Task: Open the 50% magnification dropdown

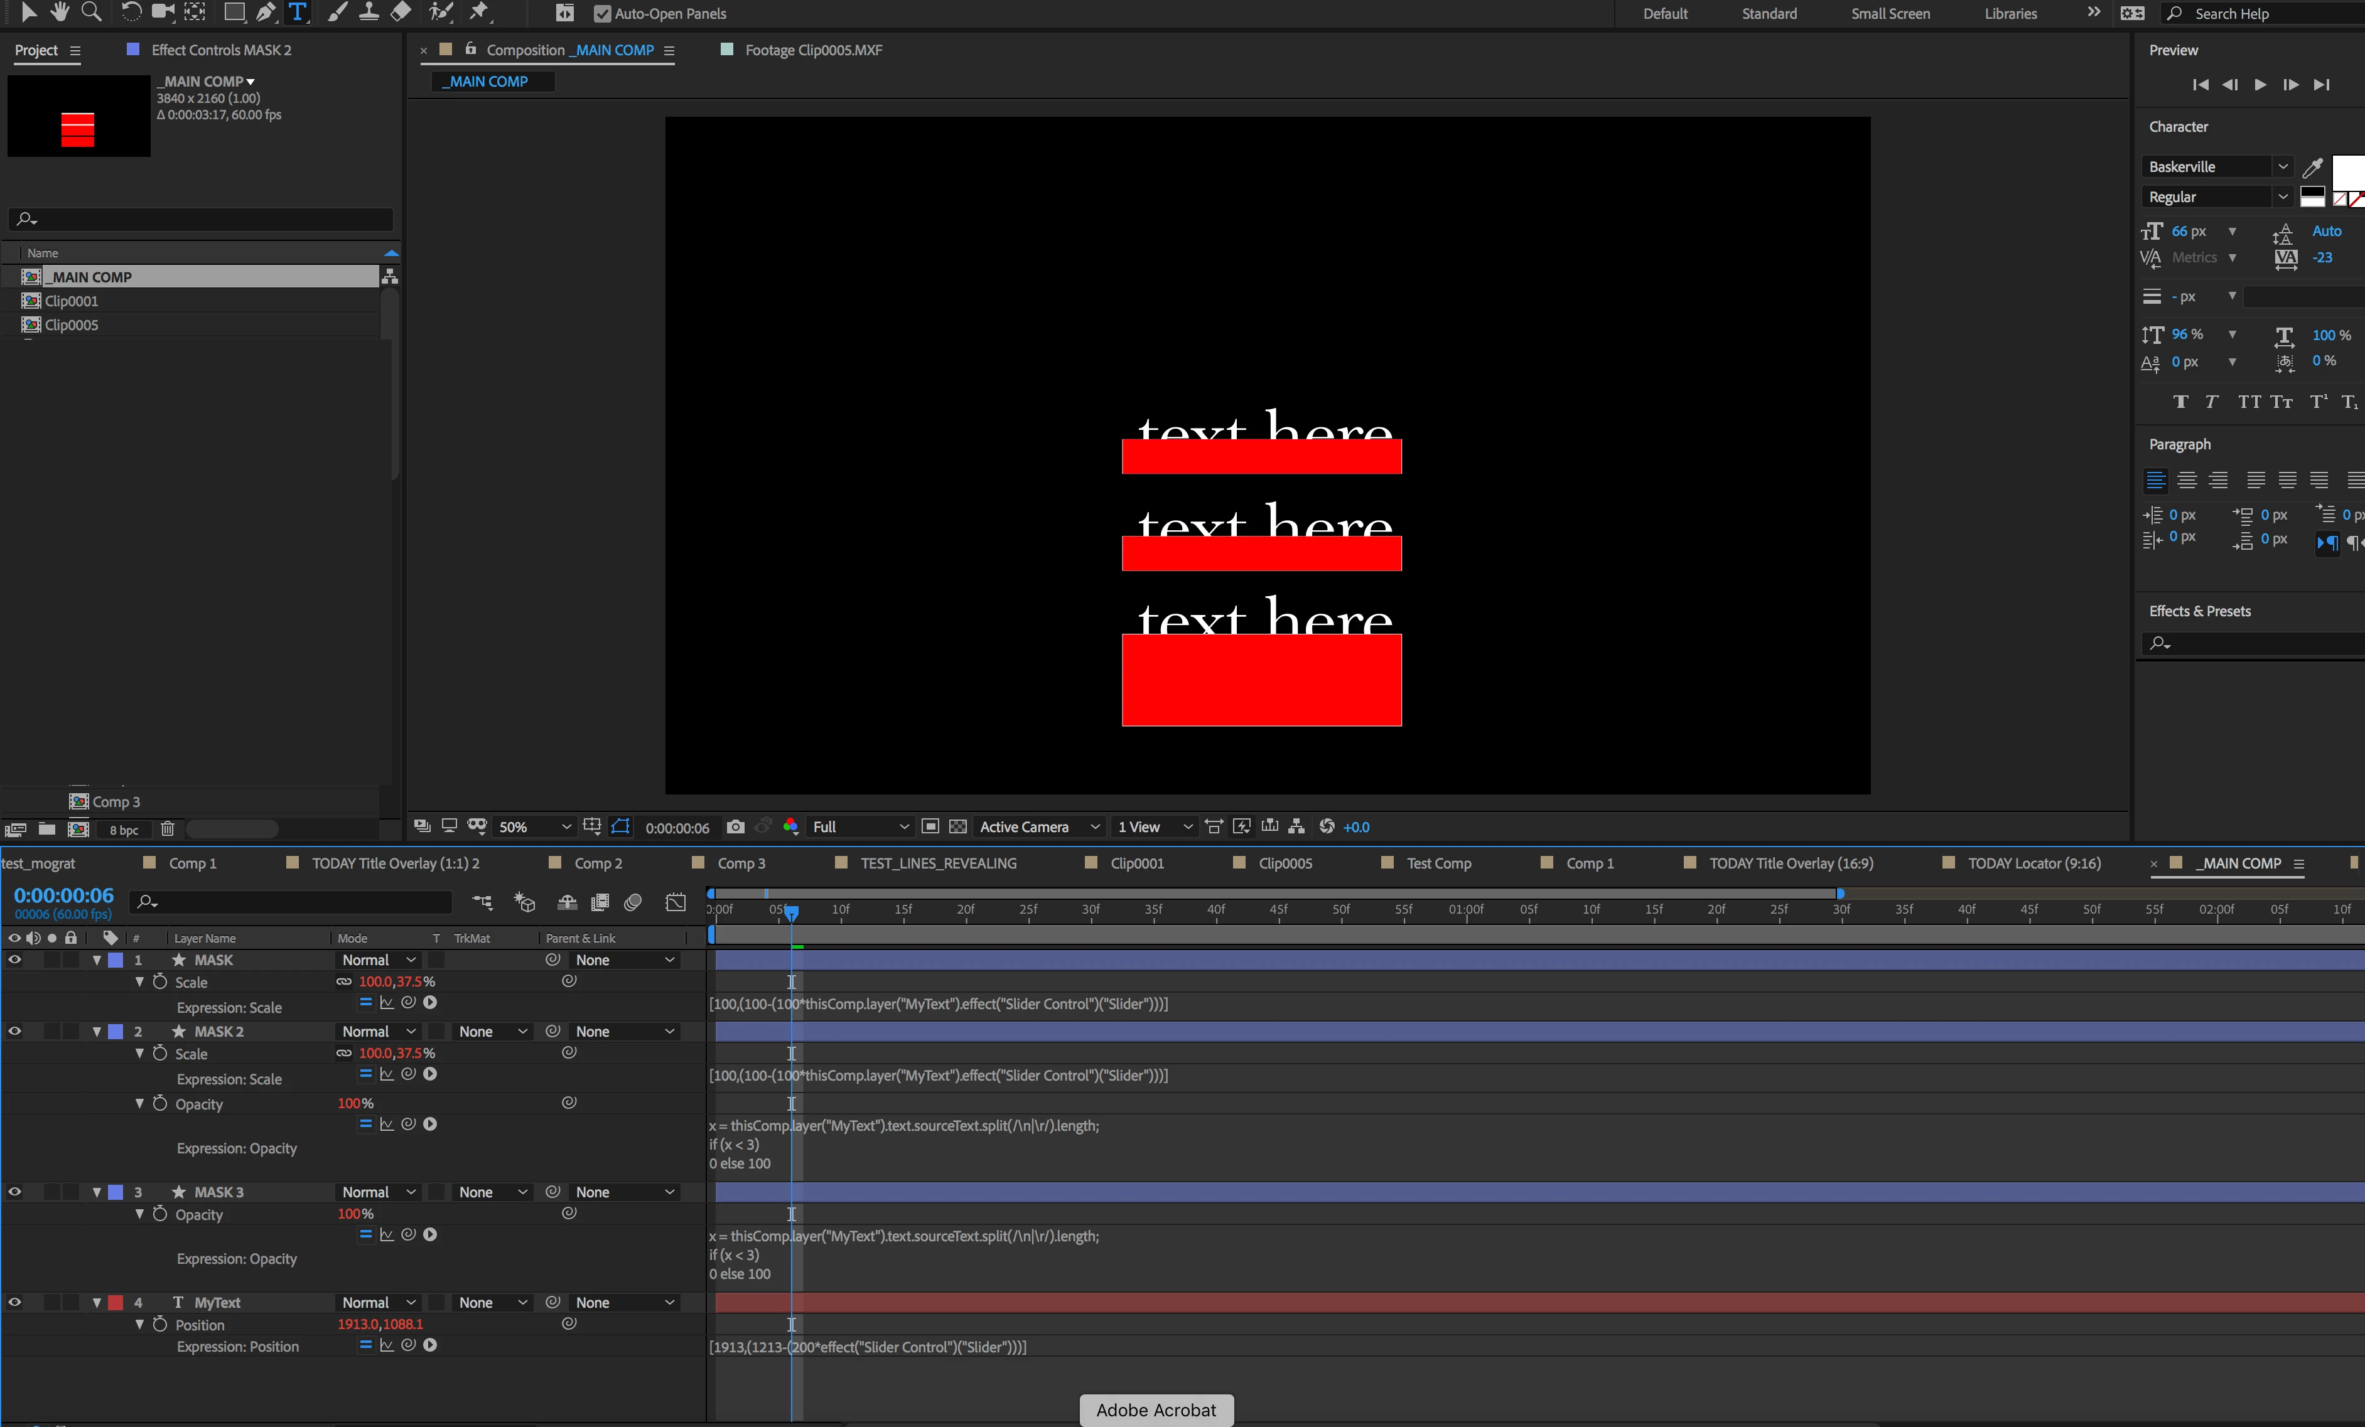Action: click(535, 826)
